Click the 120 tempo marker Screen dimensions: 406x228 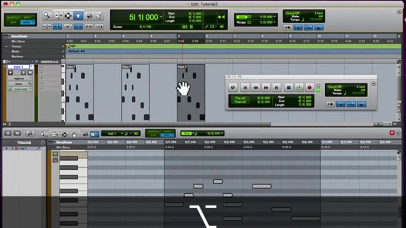72,46
